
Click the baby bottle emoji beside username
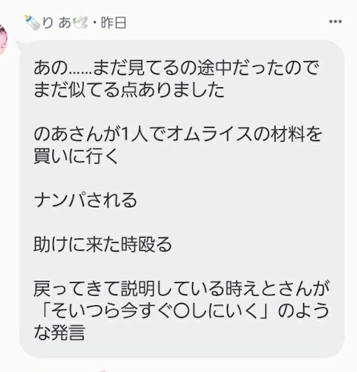(32, 23)
